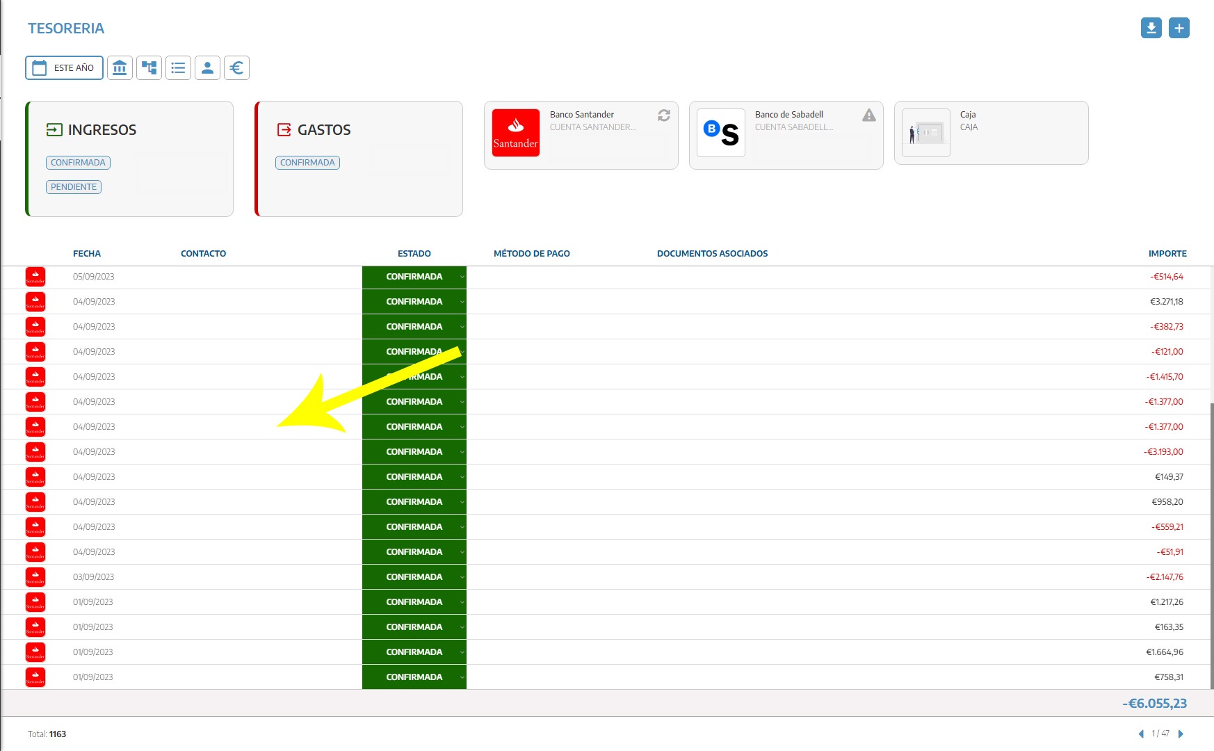Click the plus icon to add entry
The height and width of the screenshot is (751, 1214).
(1179, 28)
